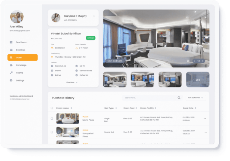Click the Settings gear icon in sidebar
The image size is (230, 161).
point(11,80)
